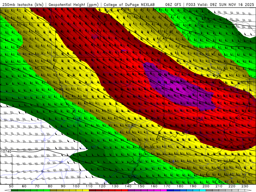256x192 pixels.
Task: Click the '110' value on the color scale
Action: pyautogui.click(x=89, y=186)
